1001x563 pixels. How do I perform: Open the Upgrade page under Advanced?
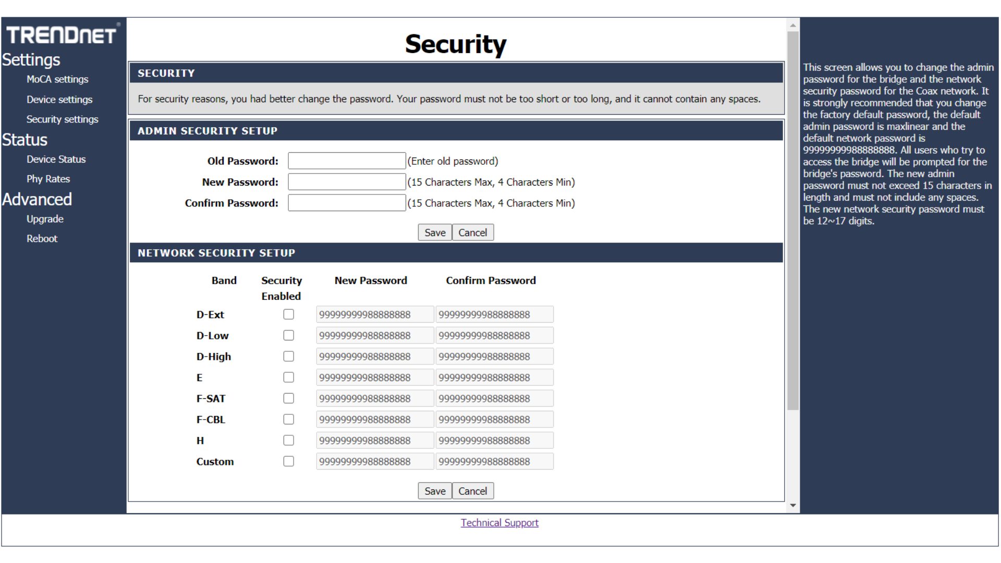[45, 219]
